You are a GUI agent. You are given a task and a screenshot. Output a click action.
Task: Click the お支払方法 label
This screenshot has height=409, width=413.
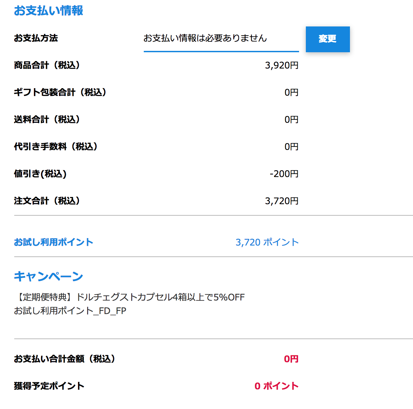36,38
